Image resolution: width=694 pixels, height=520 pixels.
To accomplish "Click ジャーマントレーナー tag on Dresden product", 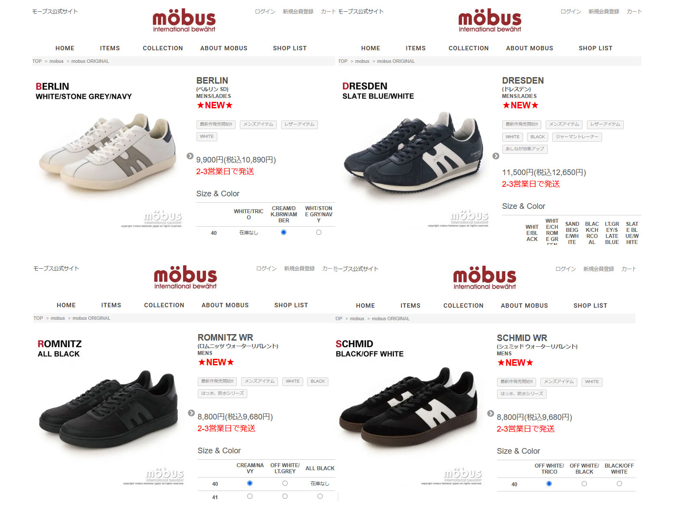I will click(x=577, y=137).
